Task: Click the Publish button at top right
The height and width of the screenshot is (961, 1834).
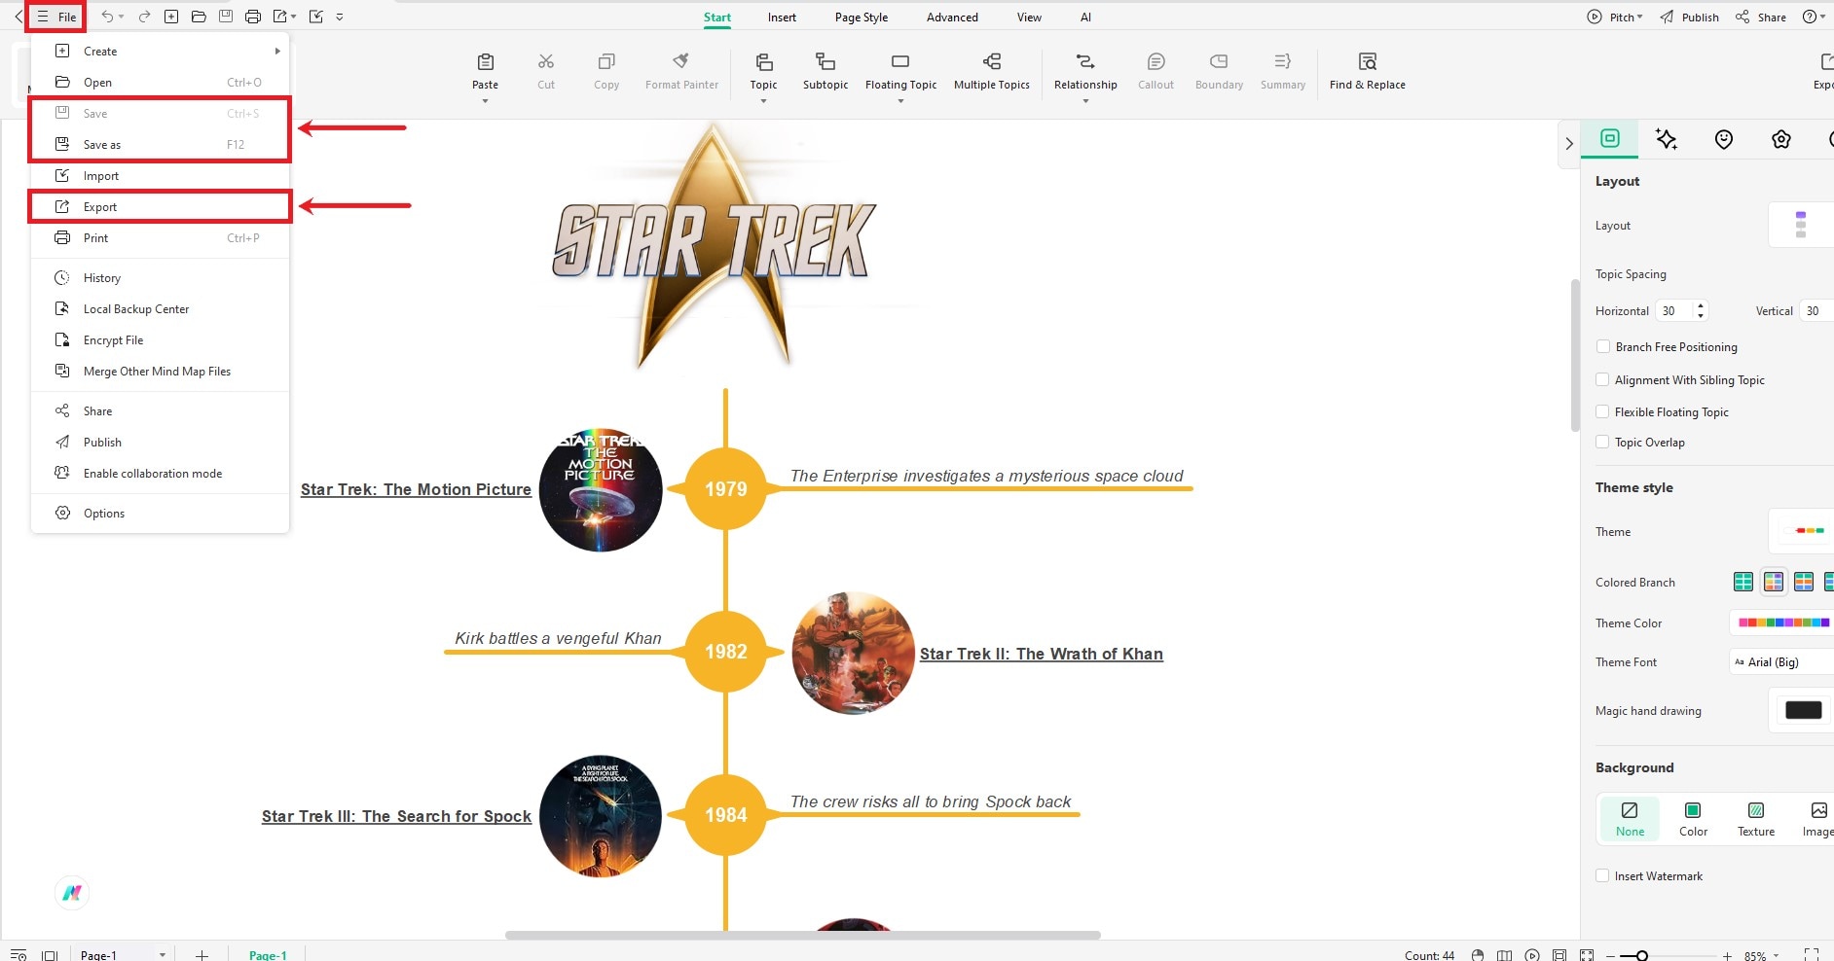Action: coord(1690,17)
